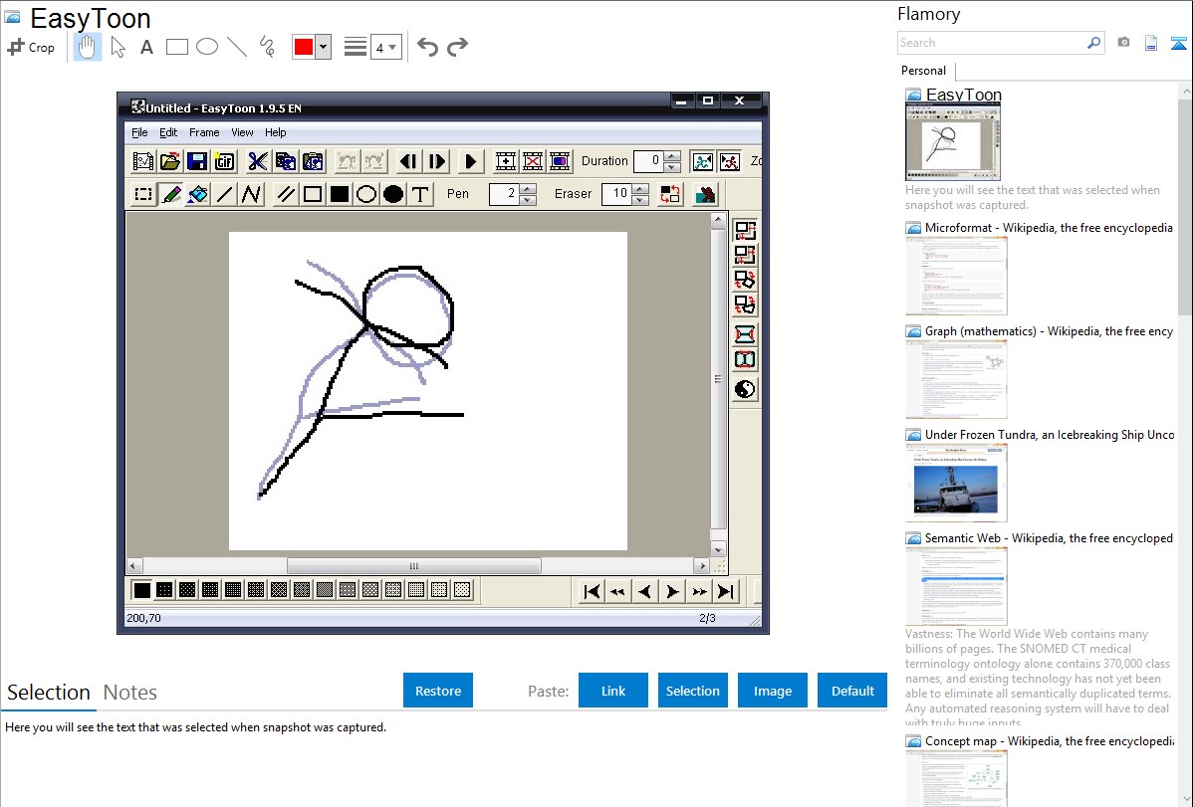
Task: Select the single line drawing tool
Action: point(224,194)
